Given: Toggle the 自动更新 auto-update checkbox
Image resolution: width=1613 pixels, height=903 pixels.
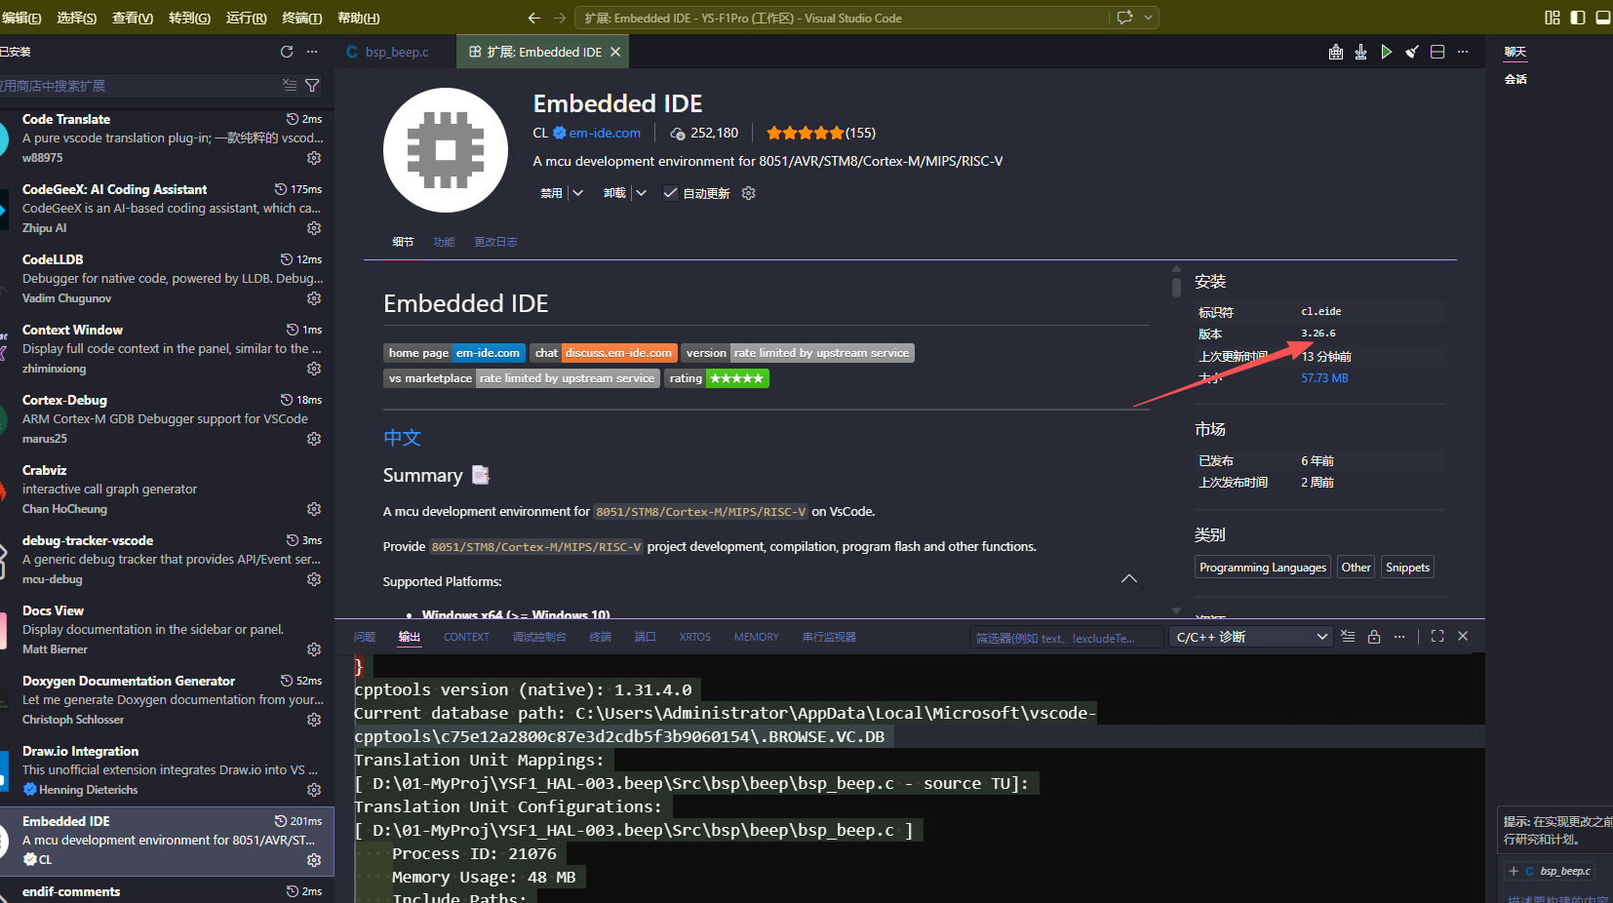Looking at the screenshot, I should pyautogui.click(x=670, y=193).
